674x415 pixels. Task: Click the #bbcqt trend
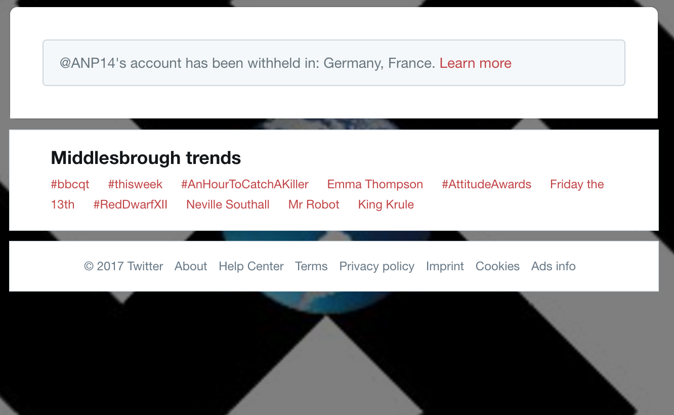pyautogui.click(x=70, y=184)
